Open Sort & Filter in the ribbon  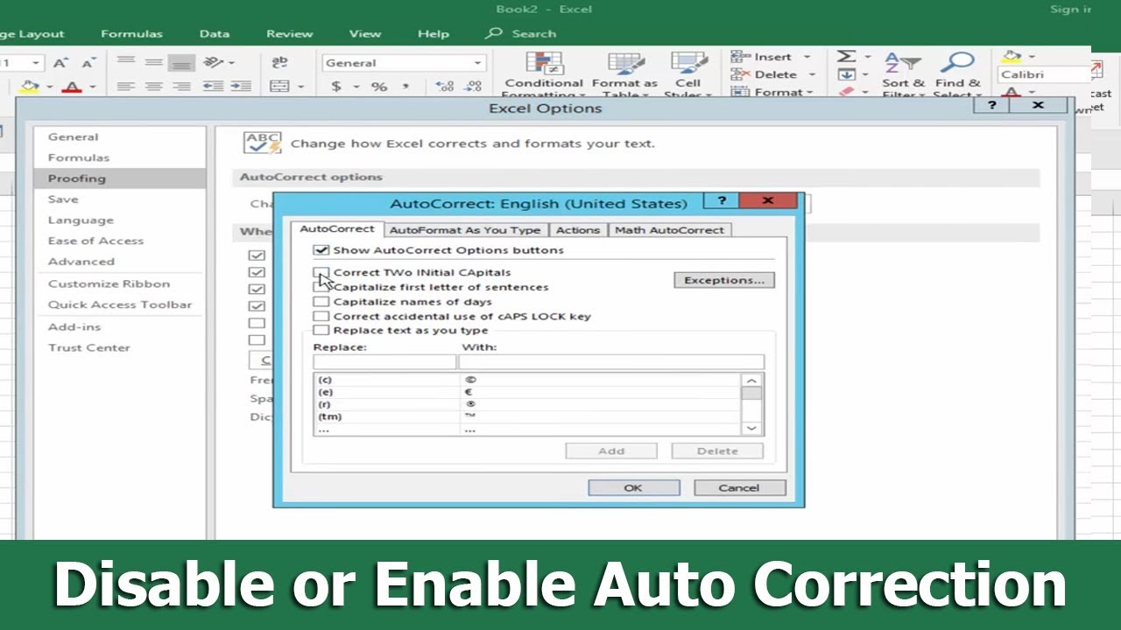903,74
